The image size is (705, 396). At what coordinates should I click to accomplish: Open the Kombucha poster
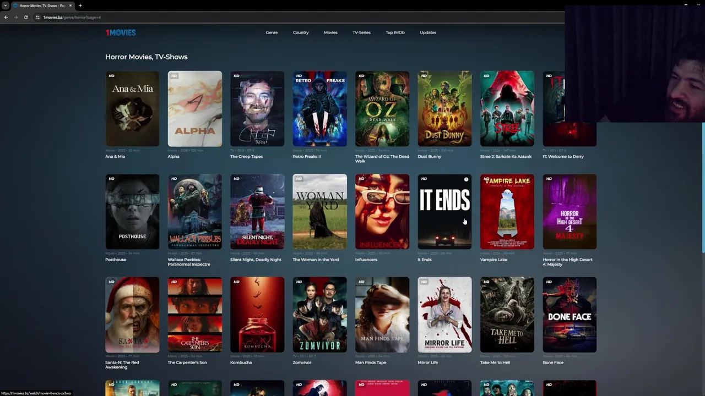pos(257,315)
